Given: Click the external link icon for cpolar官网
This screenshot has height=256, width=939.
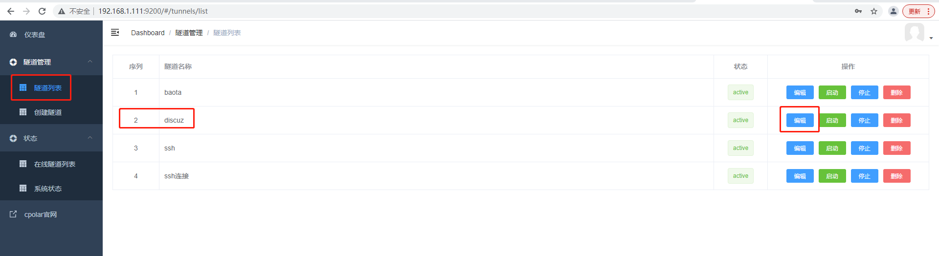Looking at the screenshot, I should pos(13,214).
